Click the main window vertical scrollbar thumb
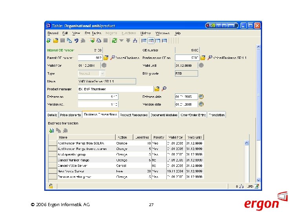The image size is (306, 212). [258, 95]
